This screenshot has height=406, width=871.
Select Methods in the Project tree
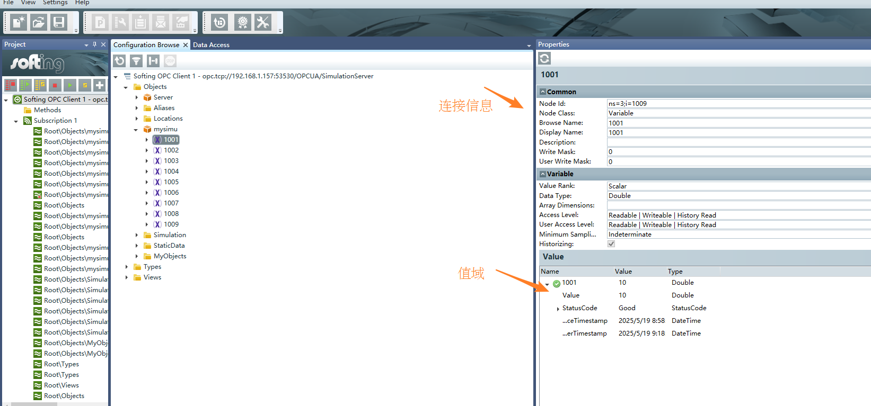(x=42, y=110)
